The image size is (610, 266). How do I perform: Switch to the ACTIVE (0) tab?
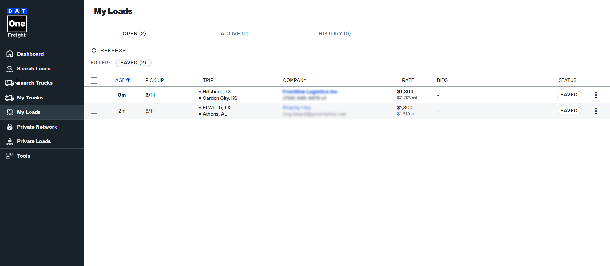(x=234, y=34)
